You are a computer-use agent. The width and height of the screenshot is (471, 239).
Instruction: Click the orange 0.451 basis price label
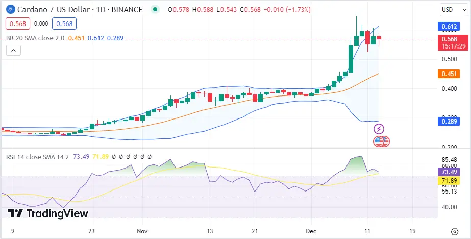click(x=449, y=74)
